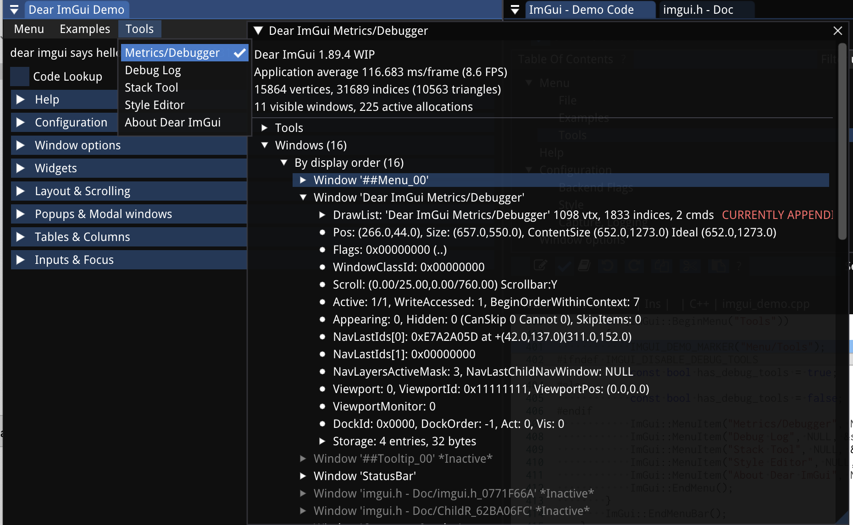Click the DockId: 0x0000 line
Screen dimensions: 853x525
(449, 424)
